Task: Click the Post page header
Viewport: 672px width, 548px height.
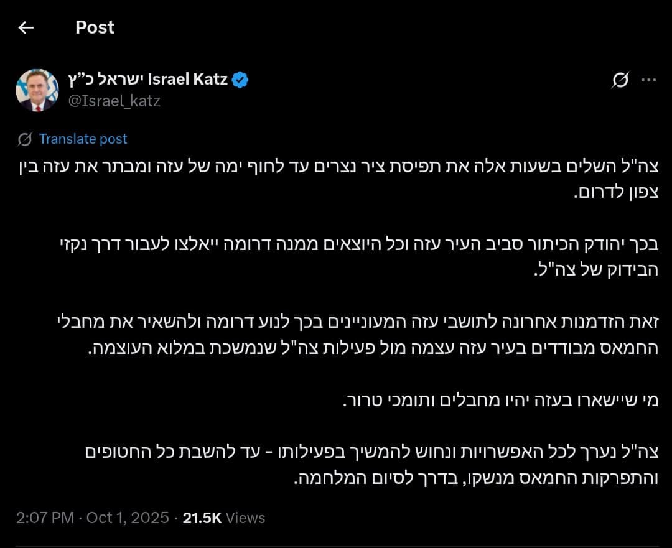Action: (x=95, y=27)
